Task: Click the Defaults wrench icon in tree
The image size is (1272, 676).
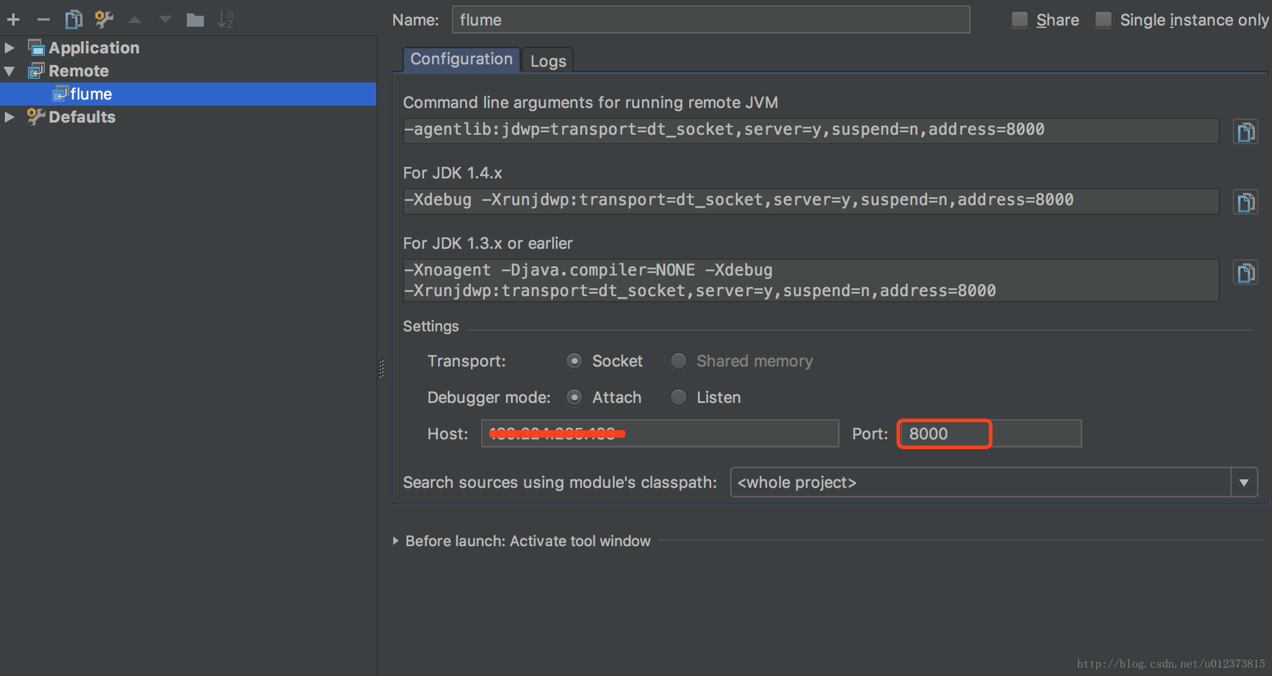Action: coord(36,117)
